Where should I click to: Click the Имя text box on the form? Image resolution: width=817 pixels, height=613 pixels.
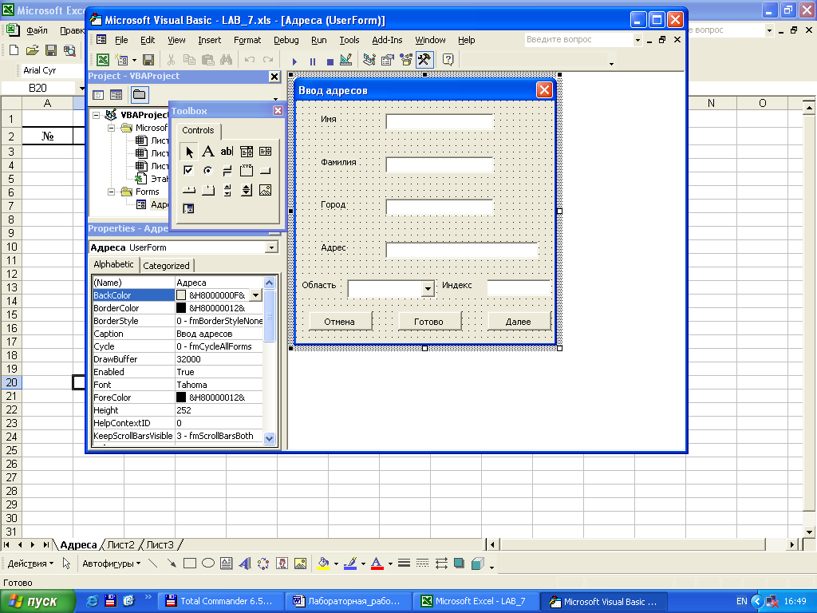coord(440,122)
